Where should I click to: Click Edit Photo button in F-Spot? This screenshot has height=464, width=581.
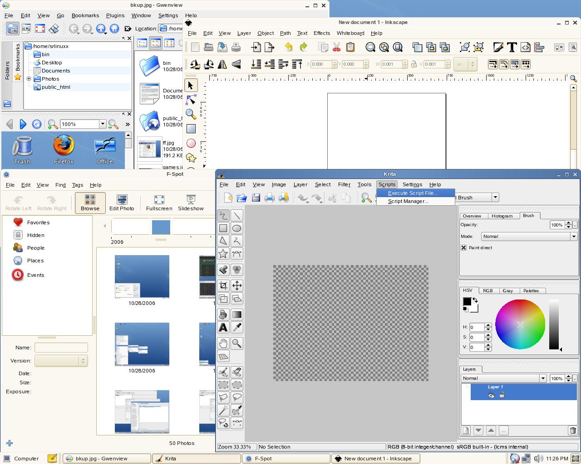click(122, 203)
